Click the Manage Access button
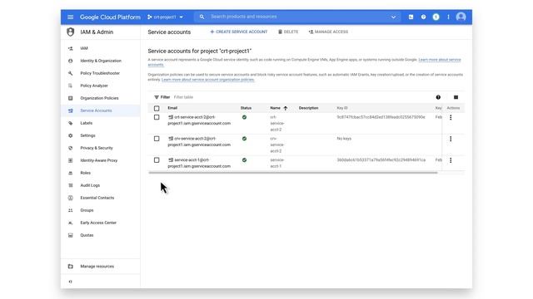The height and width of the screenshot is (299, 533). click(328, 32)
